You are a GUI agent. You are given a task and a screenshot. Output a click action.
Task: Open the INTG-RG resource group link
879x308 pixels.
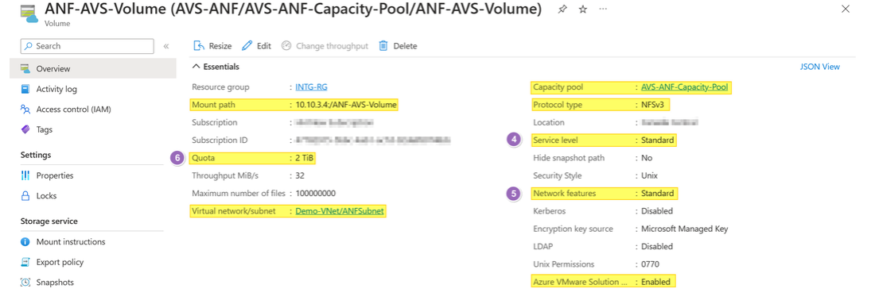point(311,87)
